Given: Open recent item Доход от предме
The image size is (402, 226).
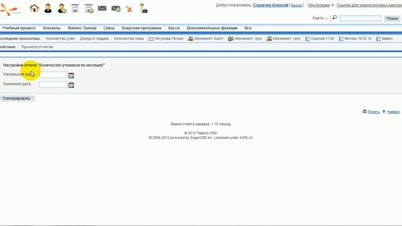Looking at the screenshot, I should [94, 38].
